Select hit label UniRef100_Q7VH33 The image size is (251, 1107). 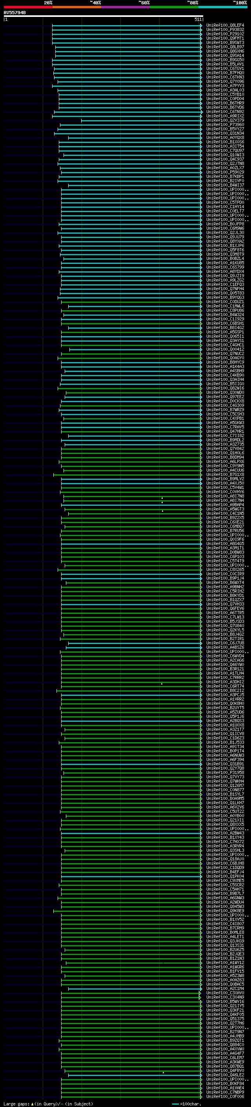pos(225,604)
